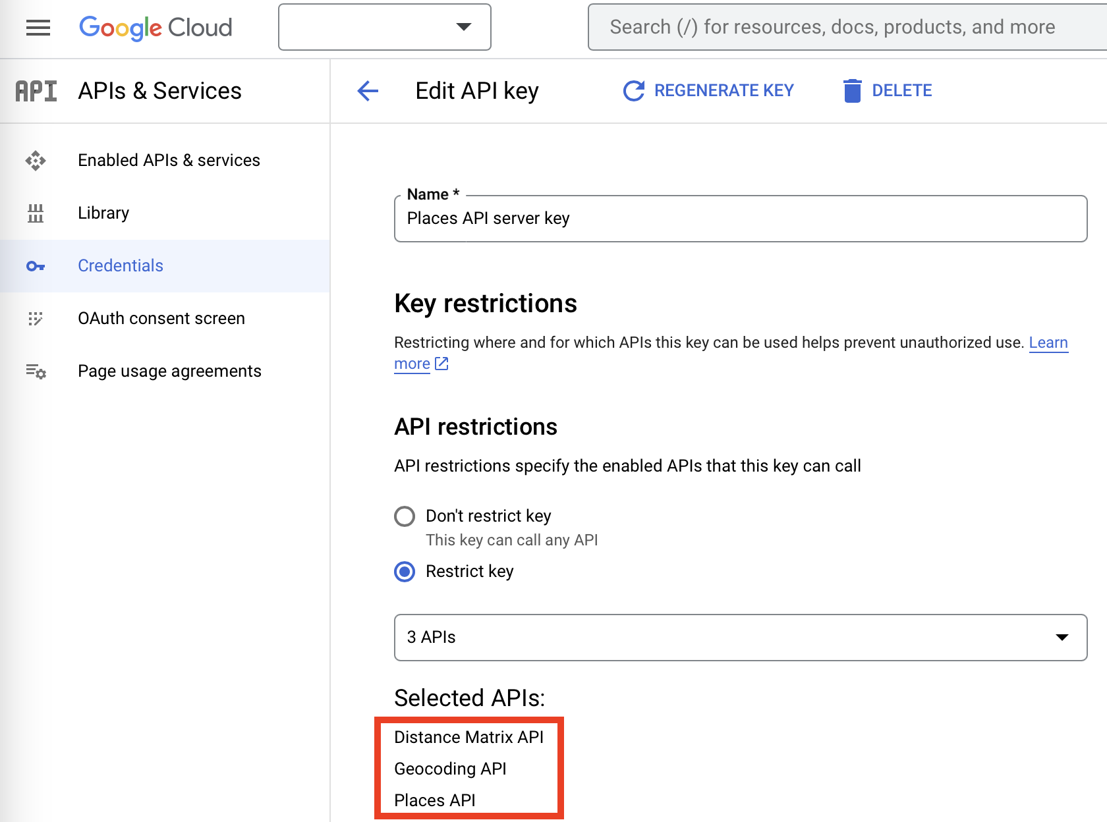Click the DELETE trash icon
The image size is (1107, 822).
tap(853, 90)
